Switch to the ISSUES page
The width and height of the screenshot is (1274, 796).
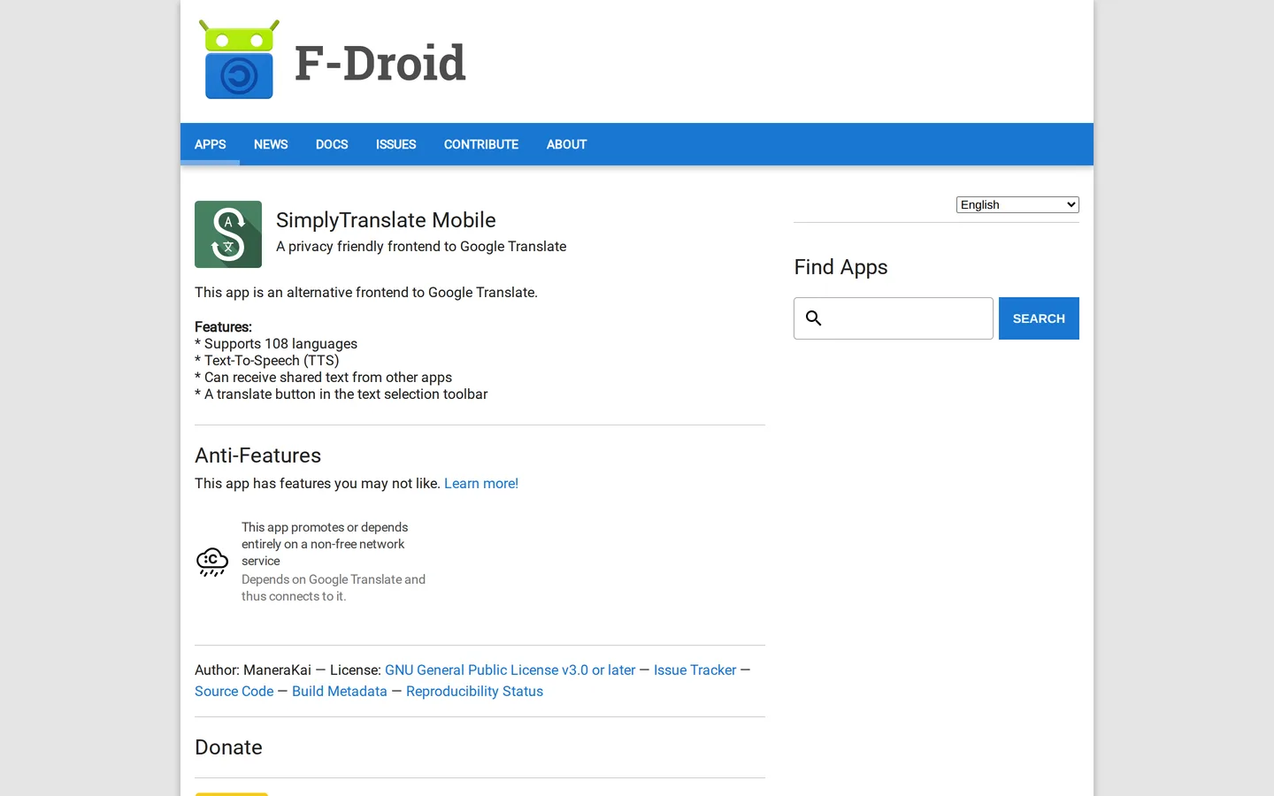tap(395, 144)
